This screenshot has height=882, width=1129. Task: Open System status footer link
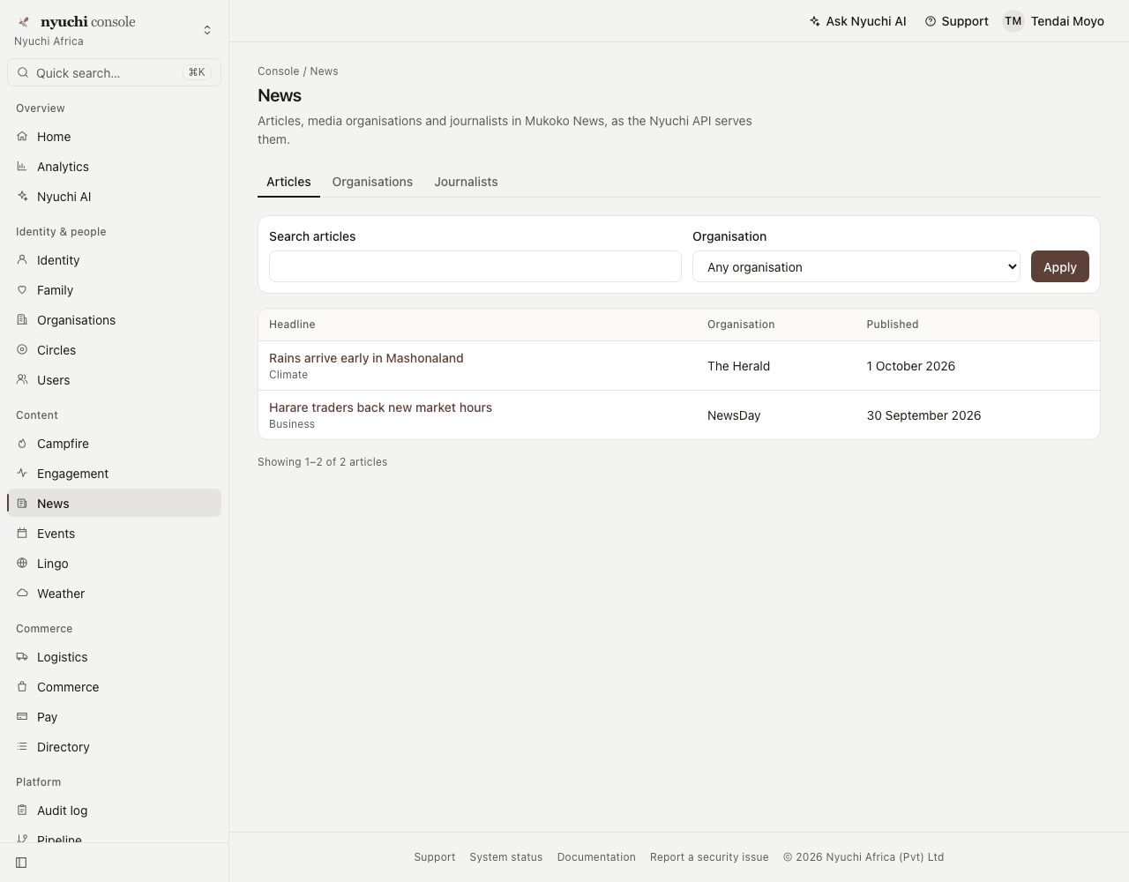tap(506, 857)
